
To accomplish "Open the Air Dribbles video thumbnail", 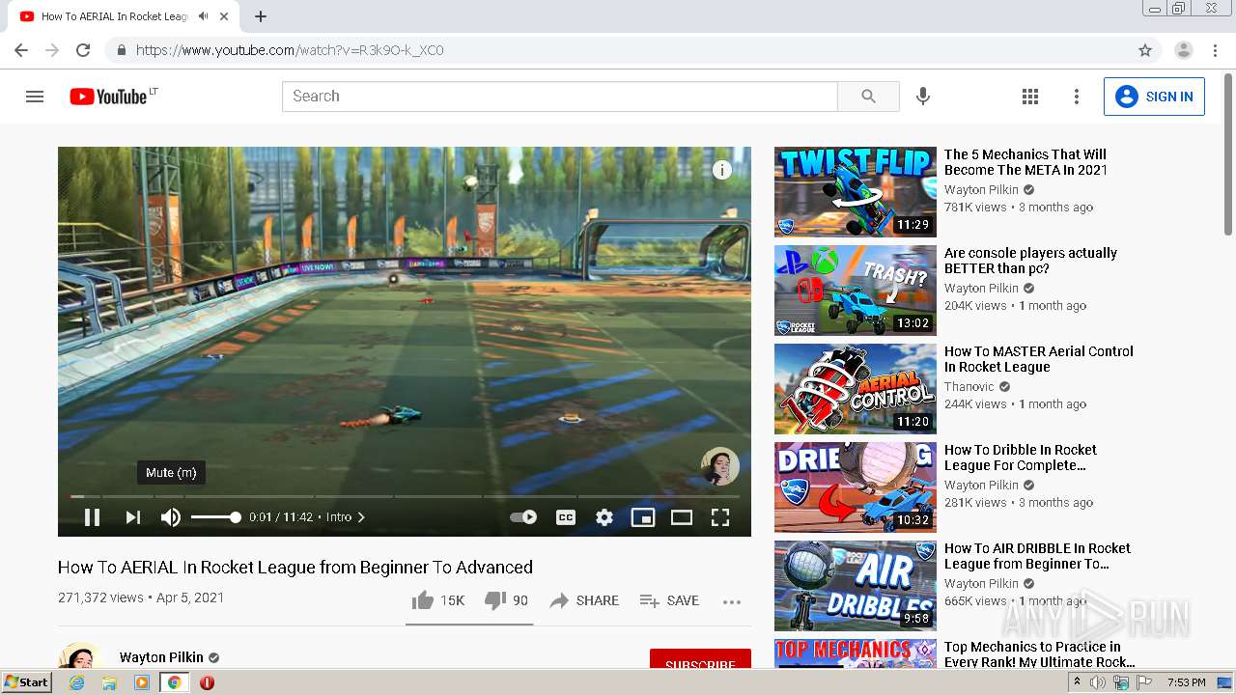I will click(x=856, y=586).
